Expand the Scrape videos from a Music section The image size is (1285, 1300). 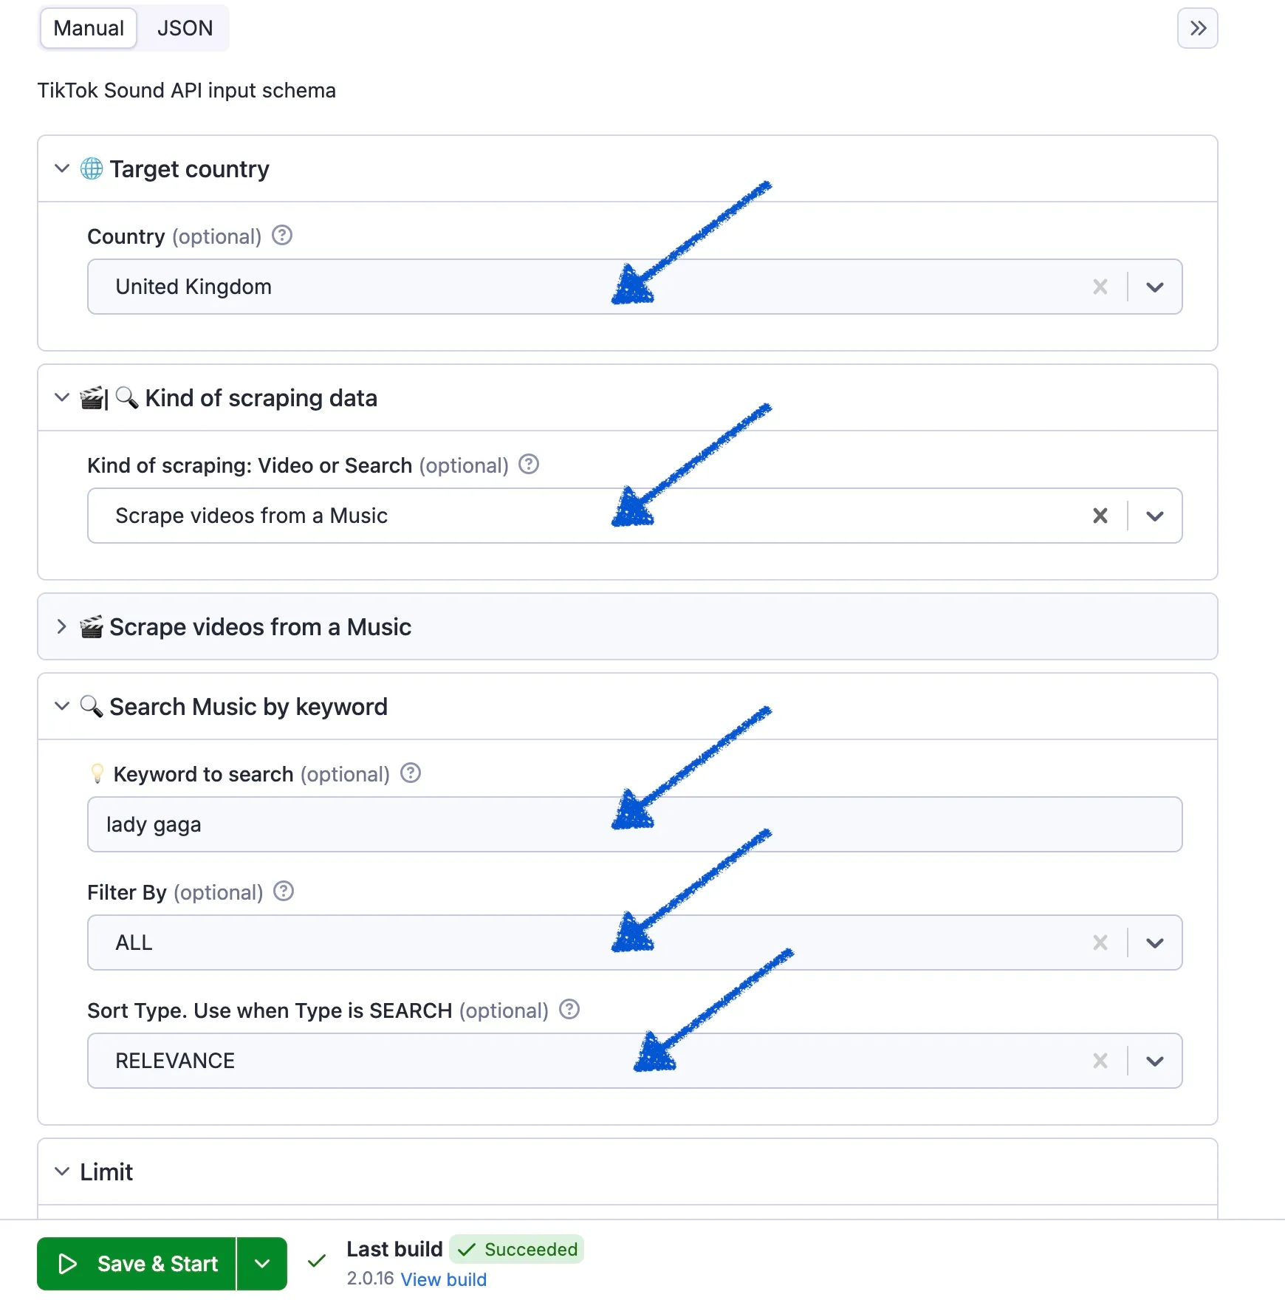point(627,626)
